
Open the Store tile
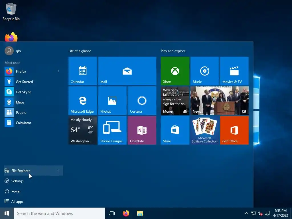click(x=175, y=130)
